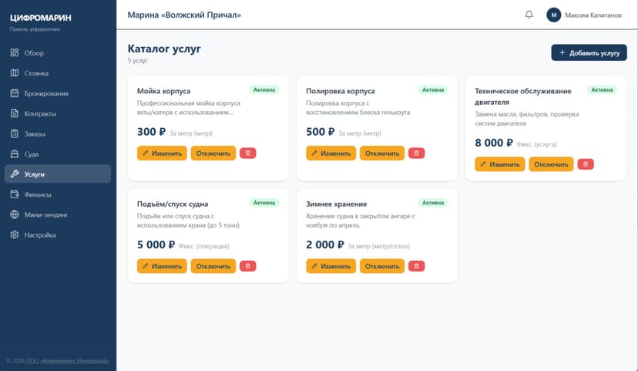Open Мини-лендинг via globe icon

coord(15,214)
